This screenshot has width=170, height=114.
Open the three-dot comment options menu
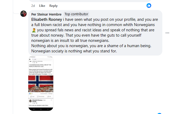(x=167, y=33)
